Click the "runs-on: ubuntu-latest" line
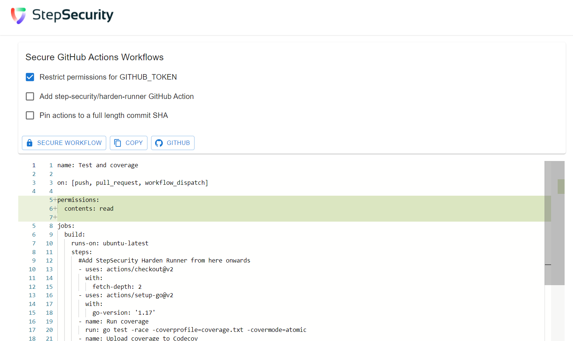The image size is (573, 341). point(110,243)
